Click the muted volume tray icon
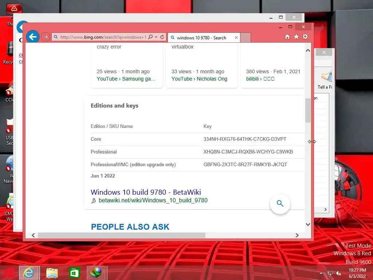This screenshot has height=280, width=373. coord(338,273)
